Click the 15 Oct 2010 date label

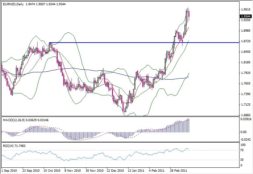(x=52, y=171)
